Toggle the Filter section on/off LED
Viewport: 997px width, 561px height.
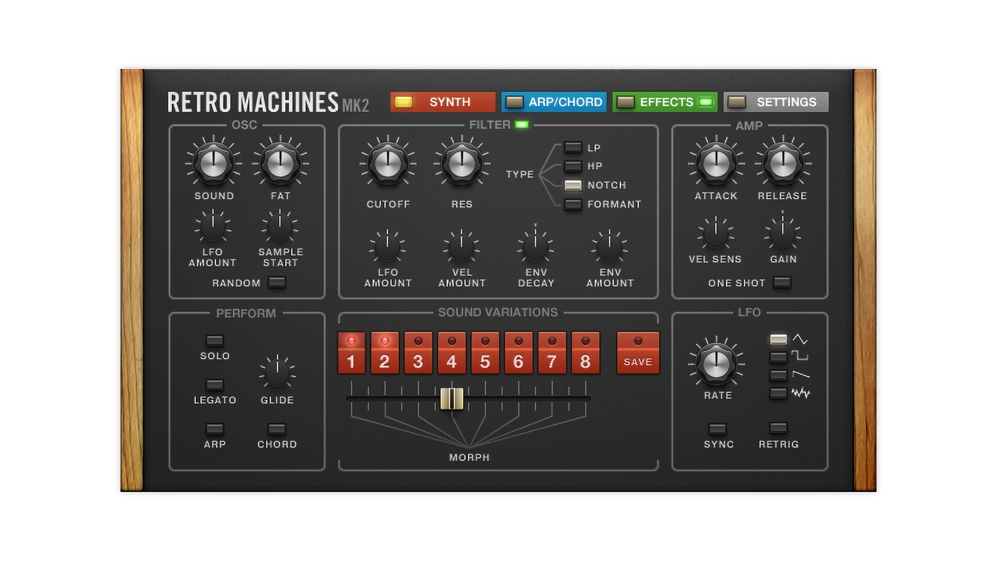coord(521,125)
